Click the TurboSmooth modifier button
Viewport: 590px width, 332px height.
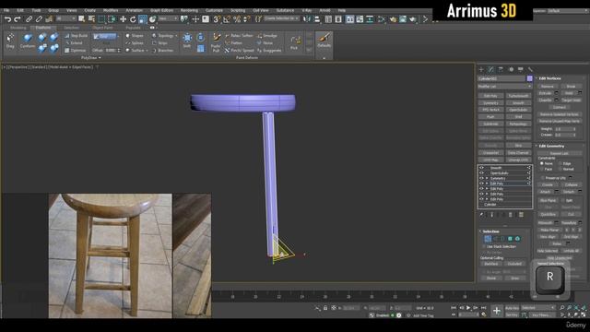518,96
